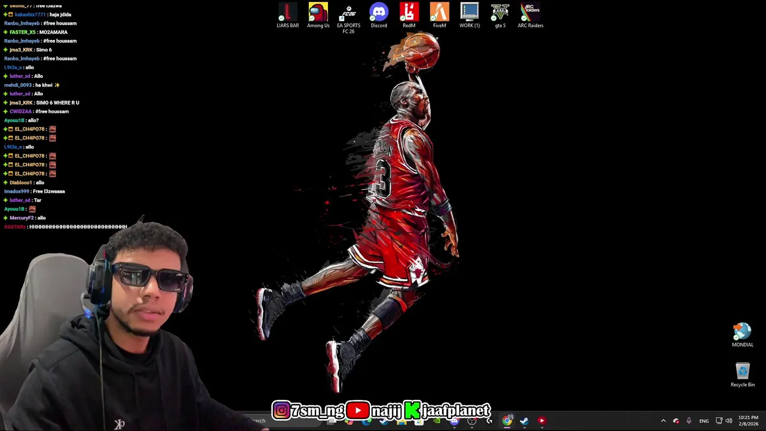Image resolution: width=766 pixels, height=431 pixels.
Task: Change the ENG input language
Action: pos(704,421)
